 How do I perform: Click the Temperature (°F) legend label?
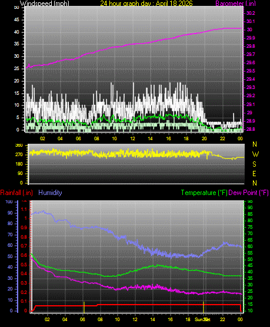coord(204,193)
